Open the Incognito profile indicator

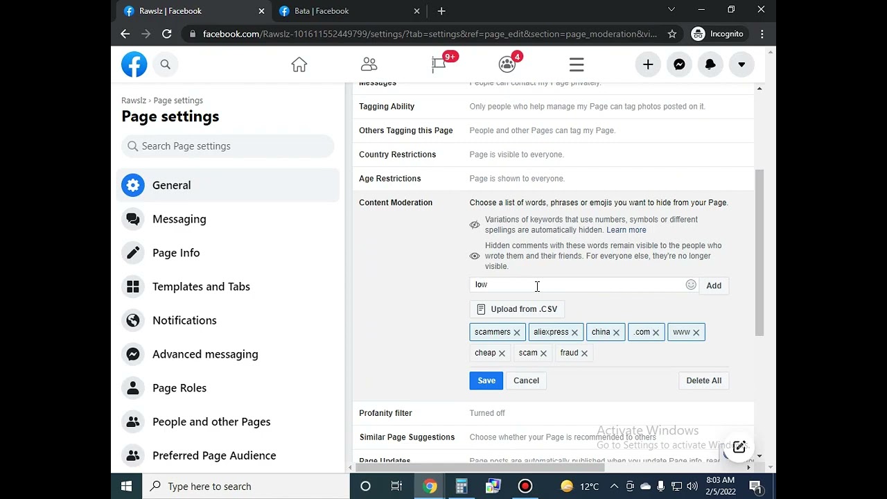(x=718, y=34)
